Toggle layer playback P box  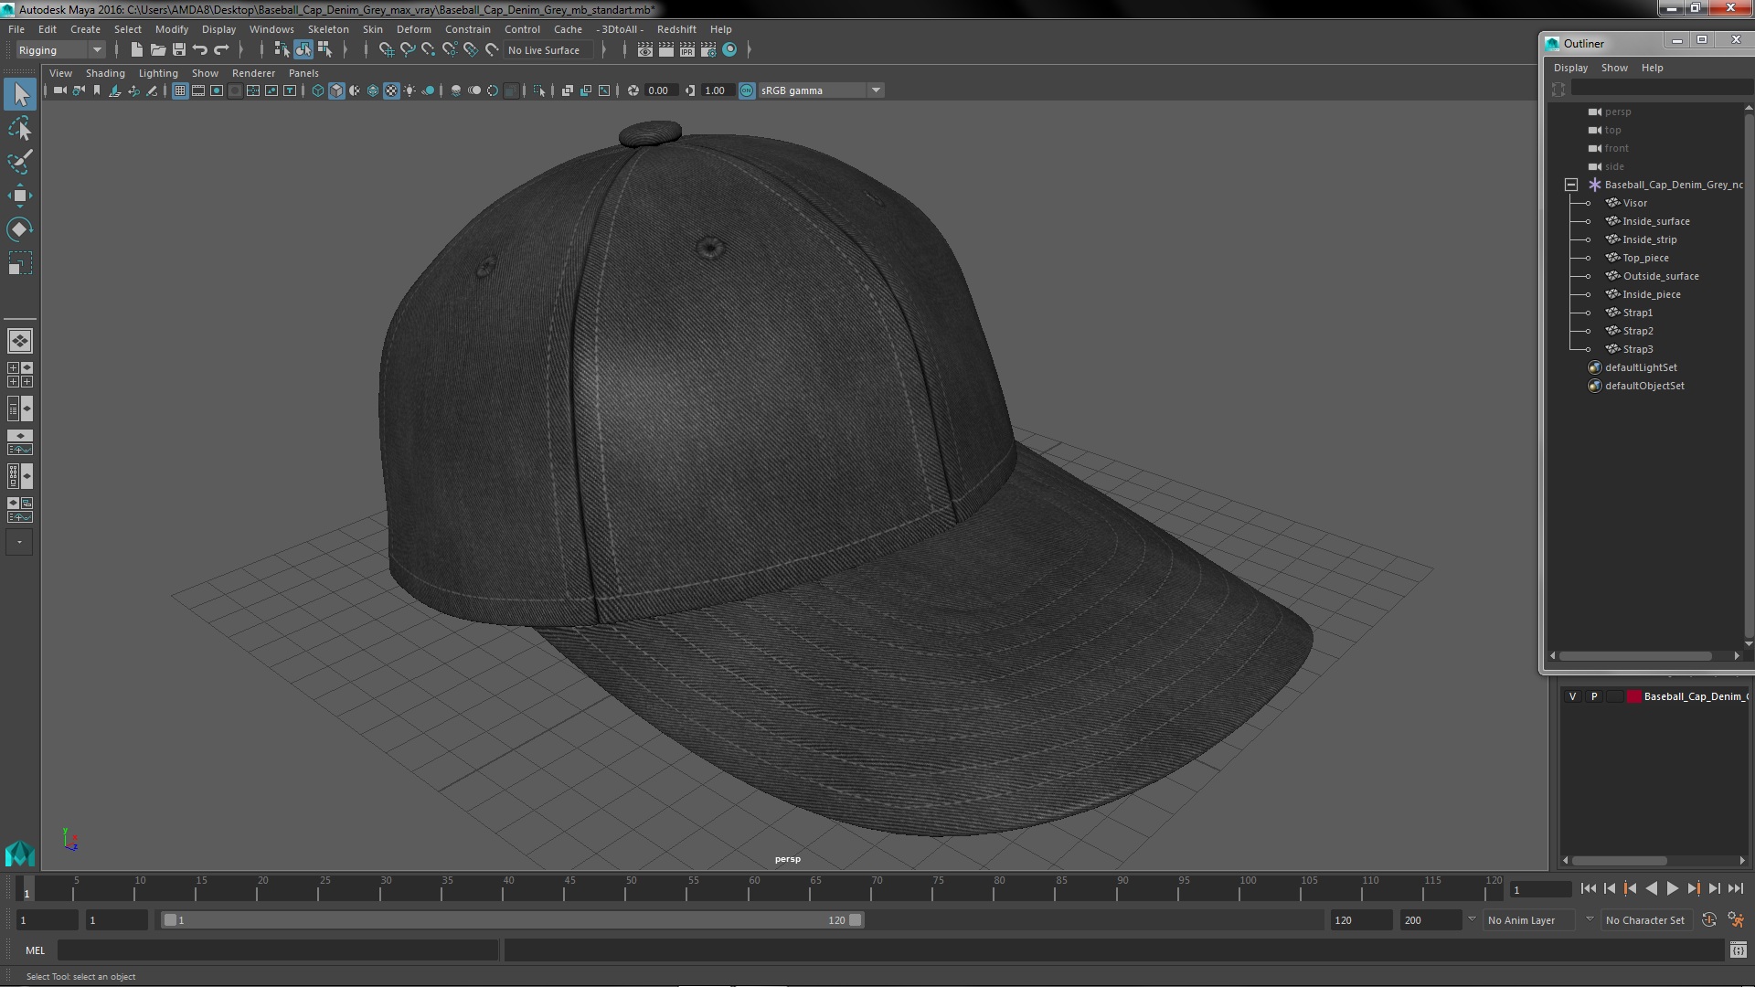[1594, 696]
